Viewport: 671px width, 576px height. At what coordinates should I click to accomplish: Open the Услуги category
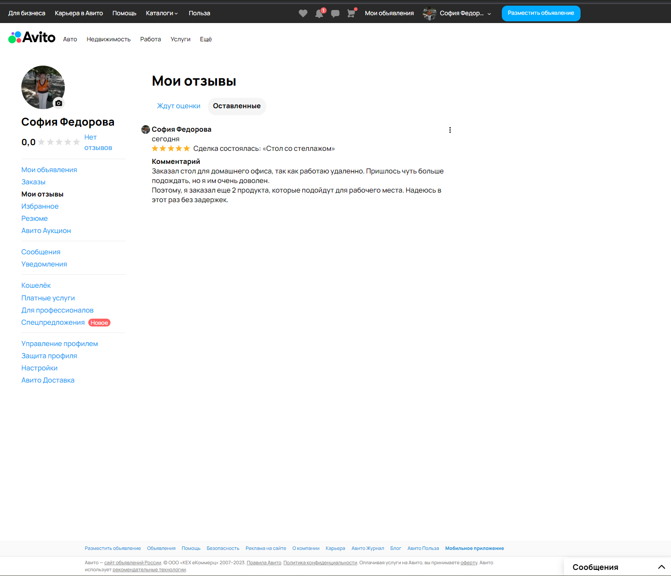tap(180, 39)
